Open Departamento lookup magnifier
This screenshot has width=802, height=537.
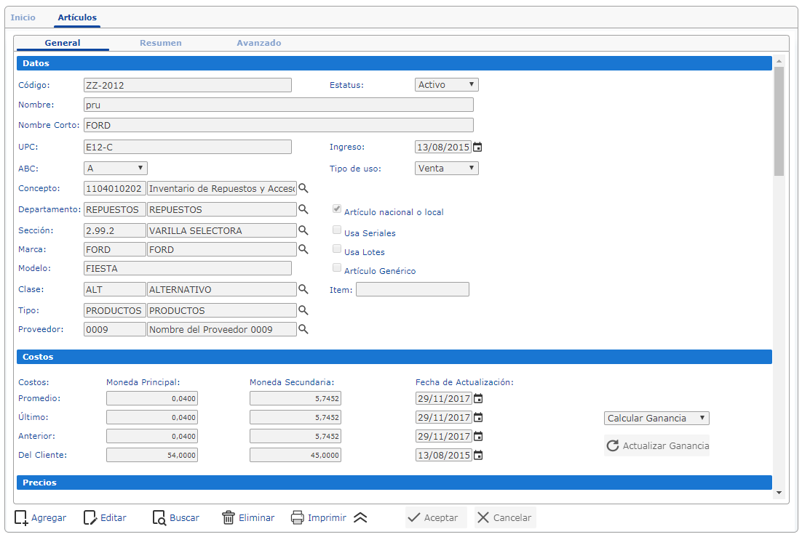click(303, 209)
